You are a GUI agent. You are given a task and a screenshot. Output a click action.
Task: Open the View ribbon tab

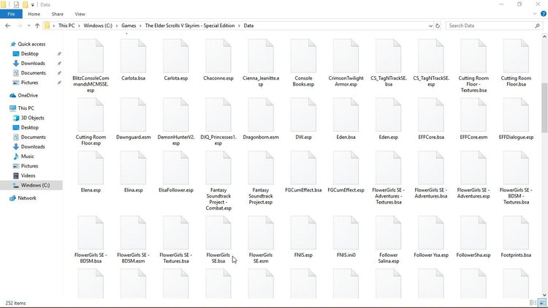point(80,14)
